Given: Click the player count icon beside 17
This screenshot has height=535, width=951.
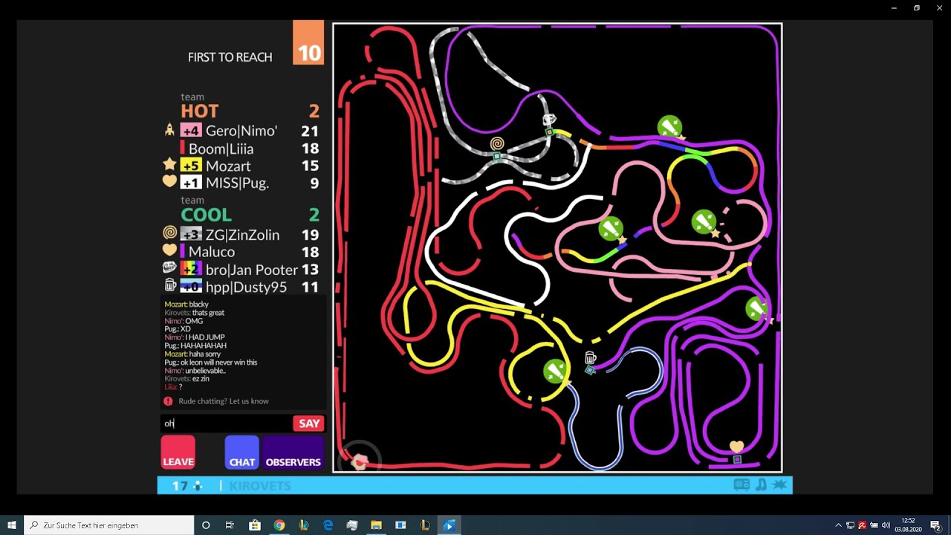Looking at the screenshot, I should click(198, 486).
